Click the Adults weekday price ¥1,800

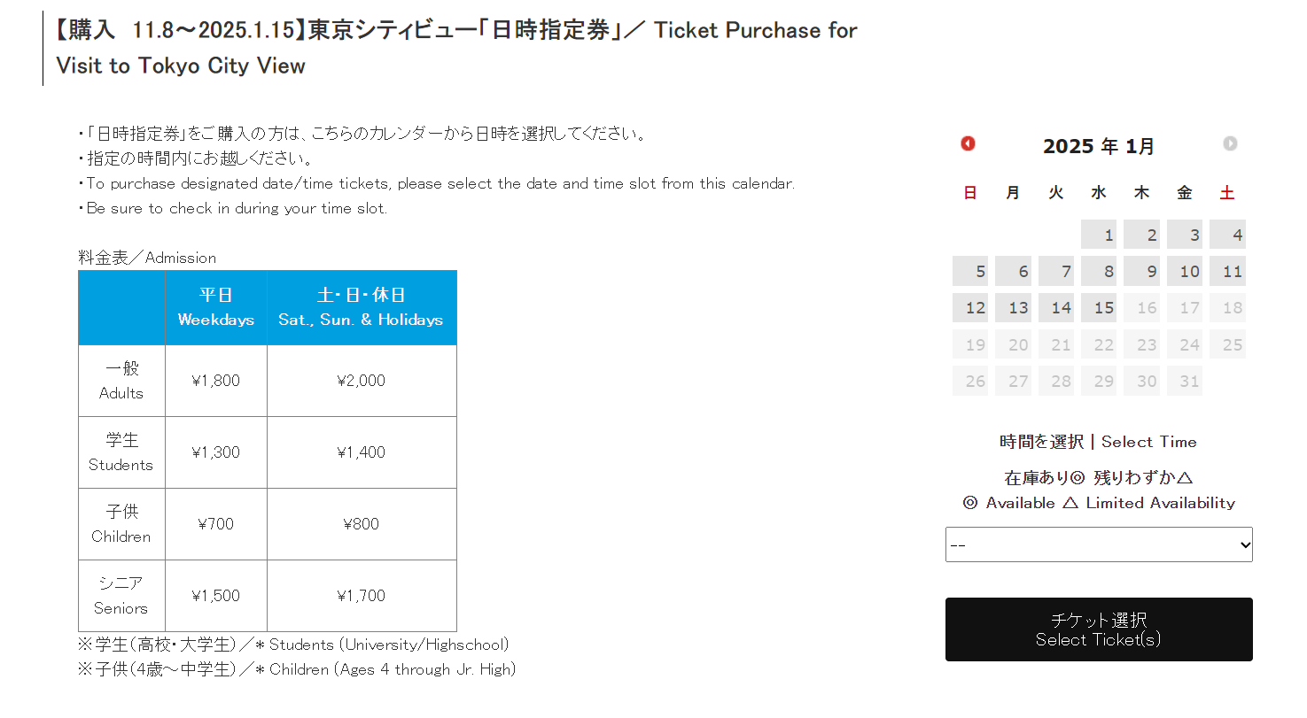216,381
